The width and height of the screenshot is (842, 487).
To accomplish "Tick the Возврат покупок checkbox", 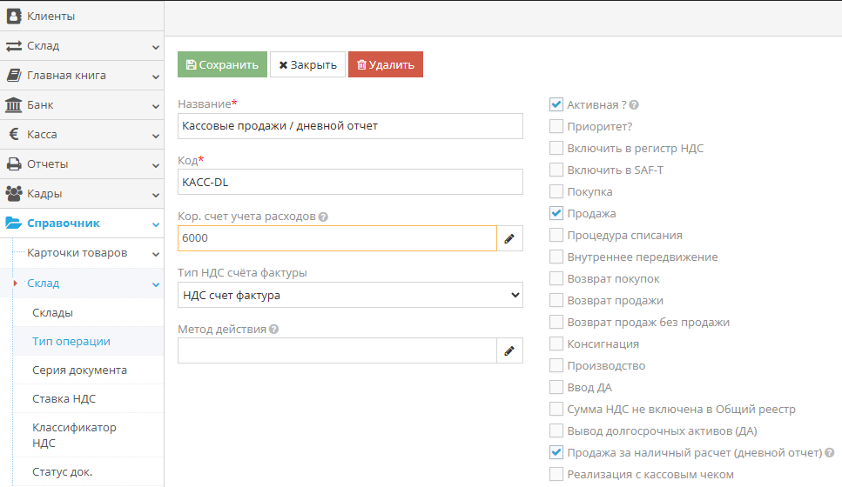I will click(x=556, y=278).
